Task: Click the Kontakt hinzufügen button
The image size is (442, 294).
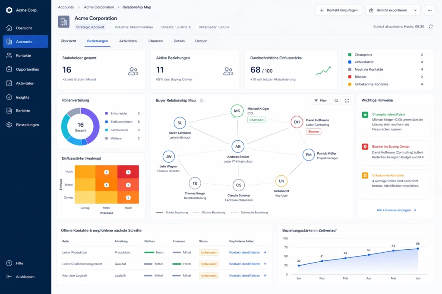Action: pyautogui.click(x=339, y=10)
